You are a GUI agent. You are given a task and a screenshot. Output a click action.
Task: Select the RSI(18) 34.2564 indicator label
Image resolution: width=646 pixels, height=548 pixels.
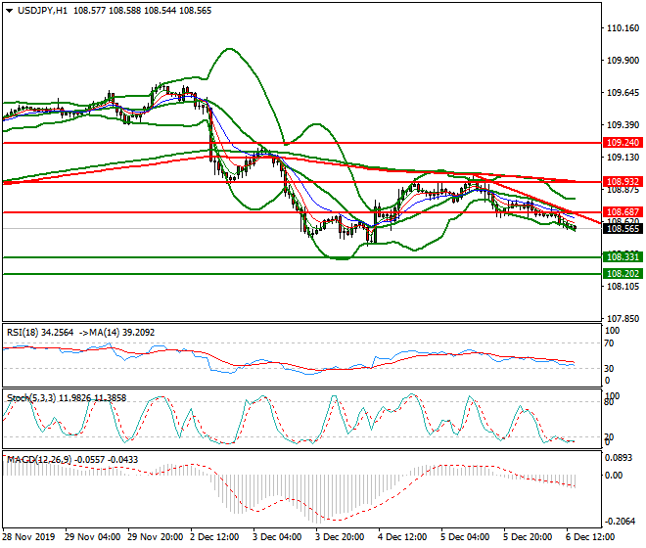pyautogui.click(x=40, y=332)
